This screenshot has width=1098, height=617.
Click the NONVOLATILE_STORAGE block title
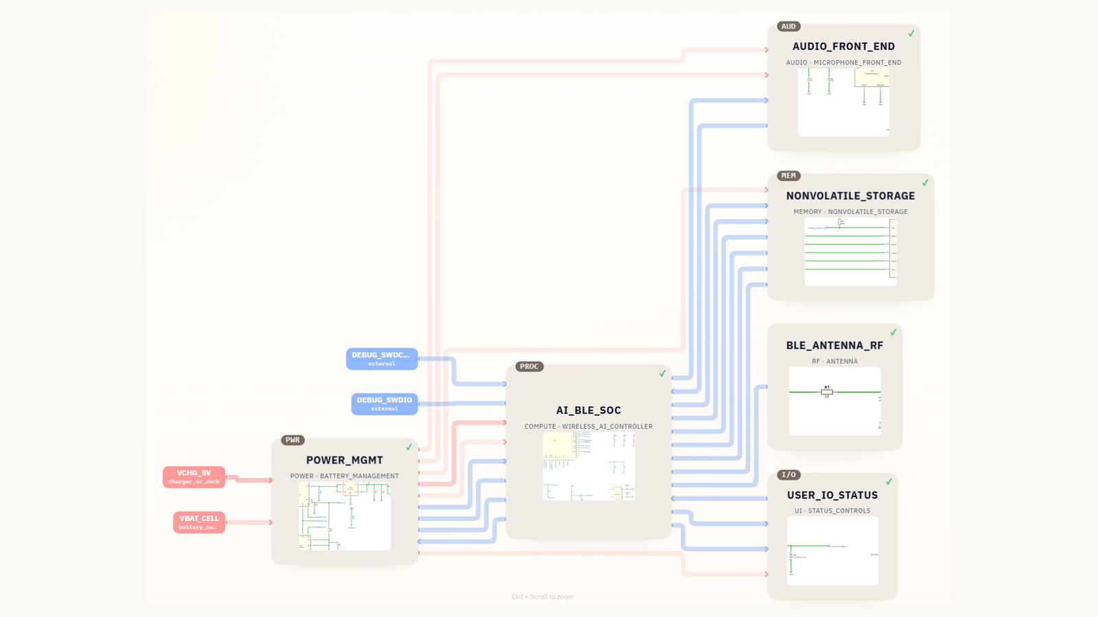tap(850, 196)
